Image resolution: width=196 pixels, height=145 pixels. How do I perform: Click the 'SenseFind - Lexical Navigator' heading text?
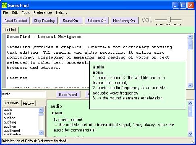(44, 37)
